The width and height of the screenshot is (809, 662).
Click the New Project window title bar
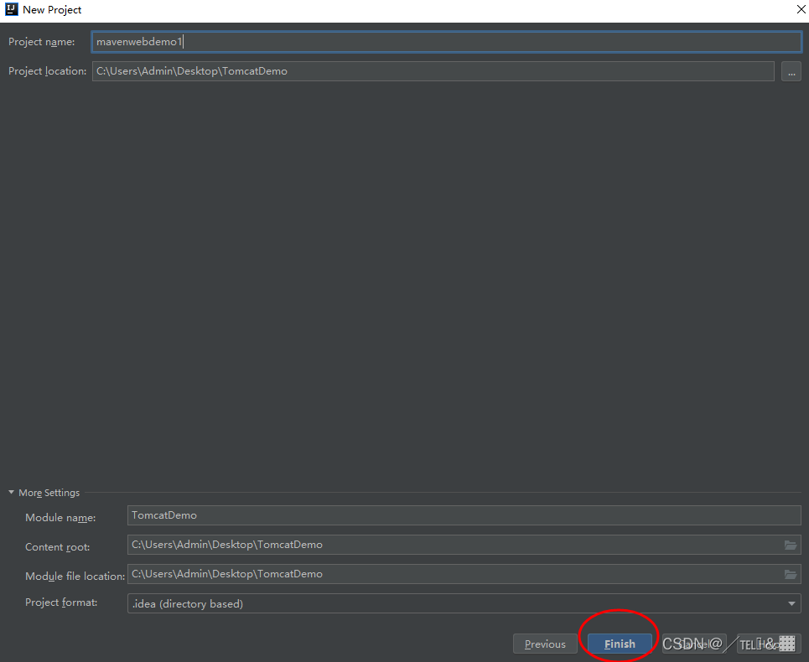pos(335,9)
